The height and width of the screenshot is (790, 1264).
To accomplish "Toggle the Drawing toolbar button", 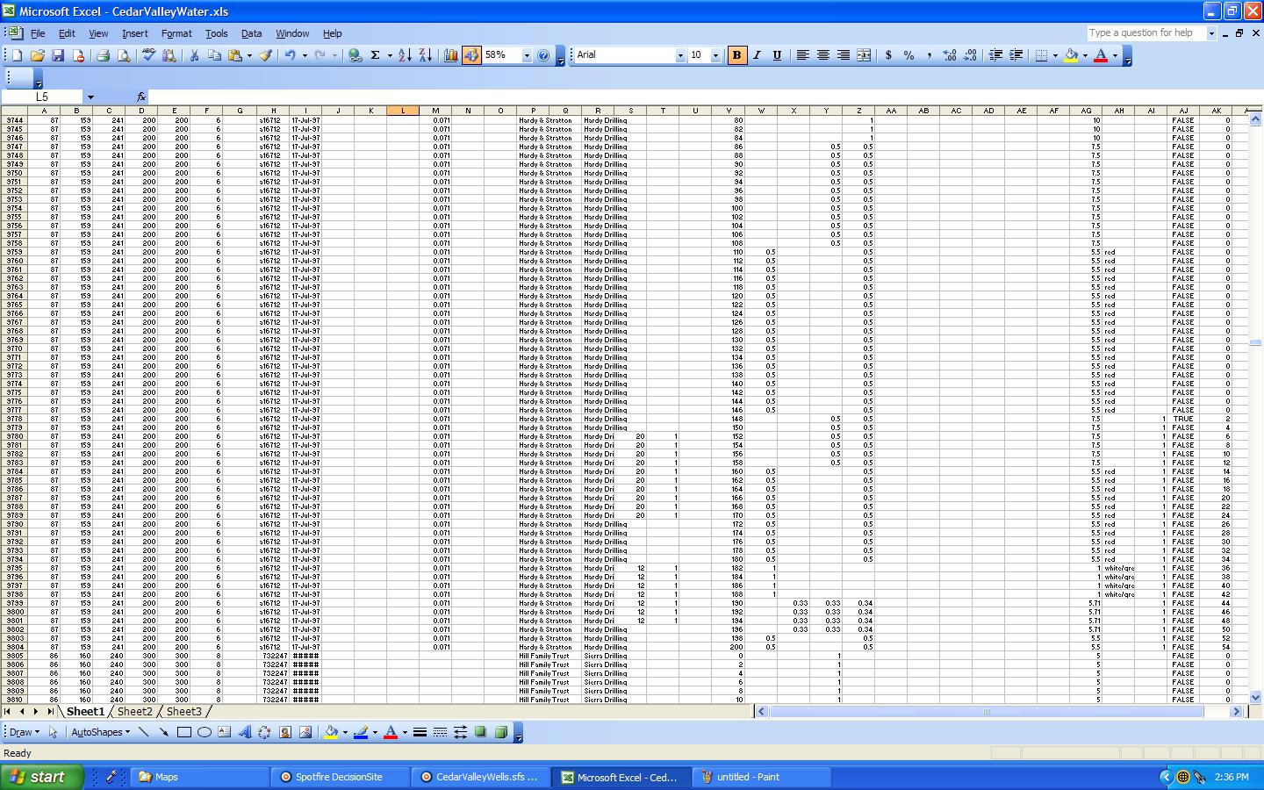I will tap(471, 55).
